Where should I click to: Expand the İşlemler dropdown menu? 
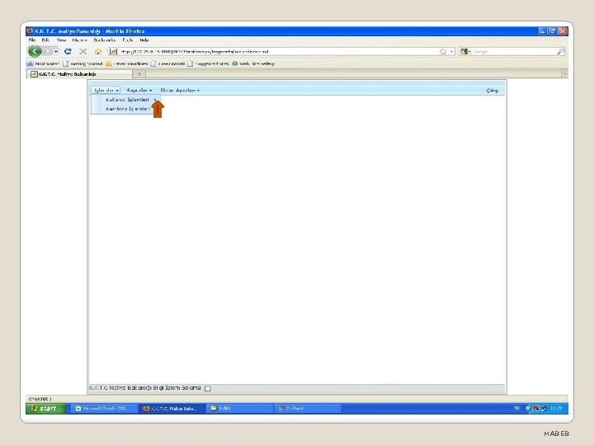pyautogui.click(x=106, y=90)
